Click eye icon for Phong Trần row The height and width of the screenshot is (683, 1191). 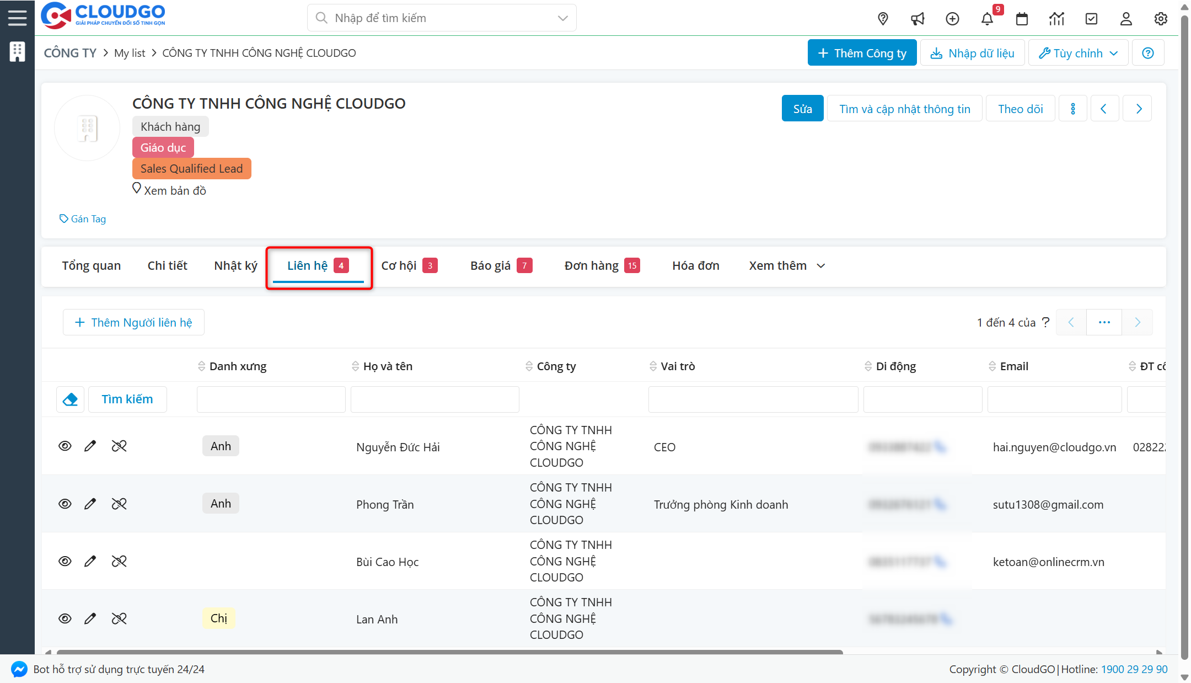coord(65,504)
